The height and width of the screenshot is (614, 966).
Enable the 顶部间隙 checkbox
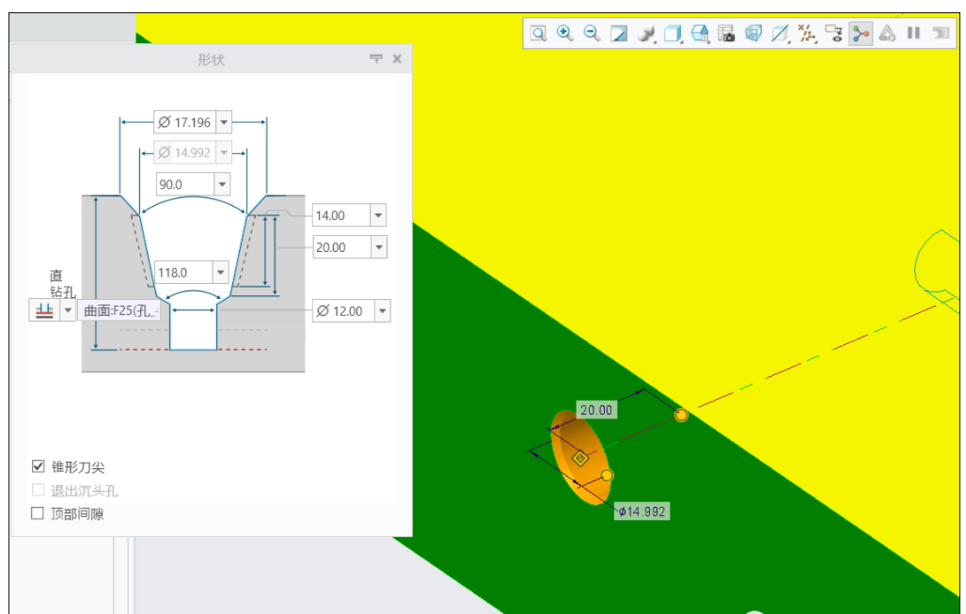tap(39, 513)
